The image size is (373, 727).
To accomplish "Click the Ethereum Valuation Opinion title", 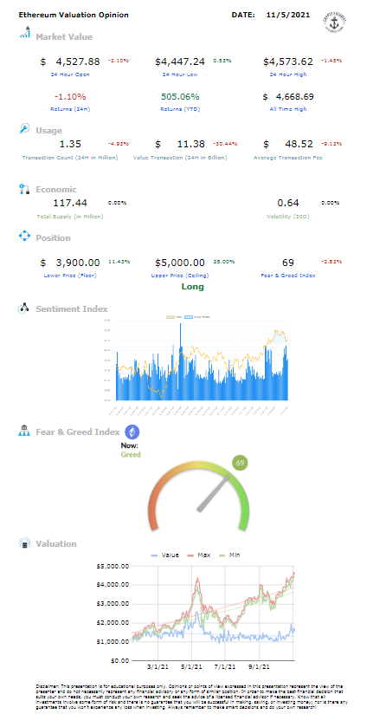I will coord(74,16).
